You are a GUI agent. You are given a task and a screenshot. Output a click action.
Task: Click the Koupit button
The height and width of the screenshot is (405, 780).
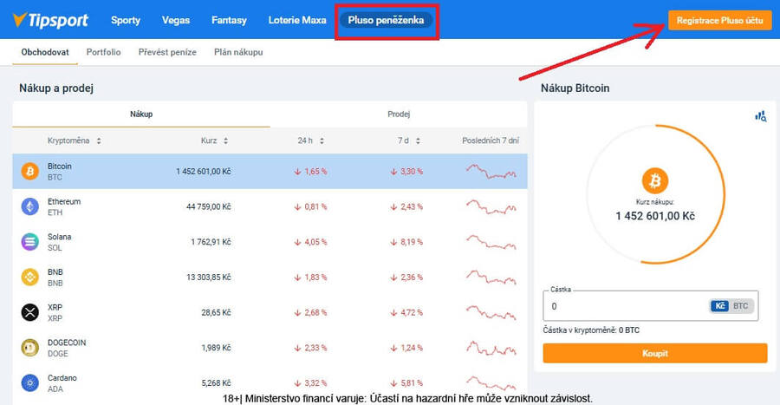click(x=654, y=353)
